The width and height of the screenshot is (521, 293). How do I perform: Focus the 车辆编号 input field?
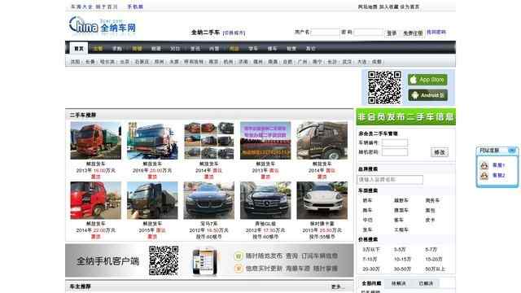pos(395,143)
